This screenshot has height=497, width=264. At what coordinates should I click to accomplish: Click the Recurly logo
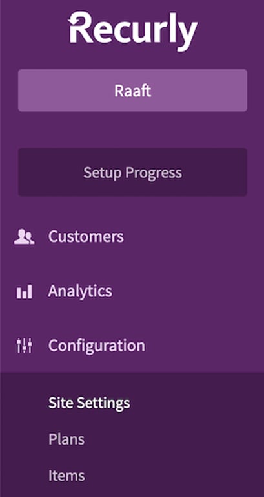coord(133,31)
